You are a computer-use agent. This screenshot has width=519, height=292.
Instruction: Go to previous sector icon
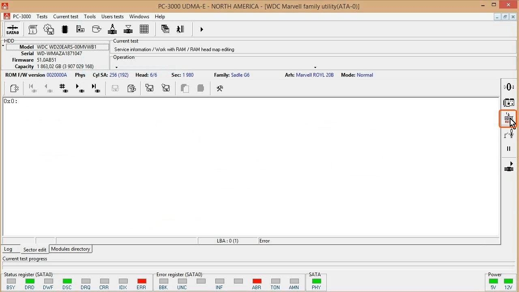click(x=48, y=88)
